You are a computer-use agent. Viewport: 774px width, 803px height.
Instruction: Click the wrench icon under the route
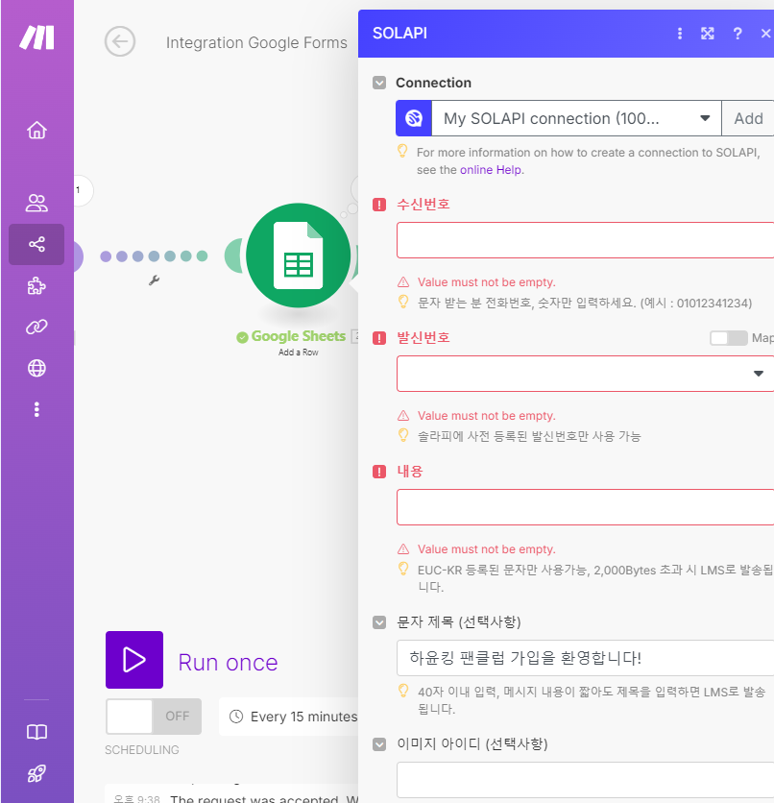(154, 280)
